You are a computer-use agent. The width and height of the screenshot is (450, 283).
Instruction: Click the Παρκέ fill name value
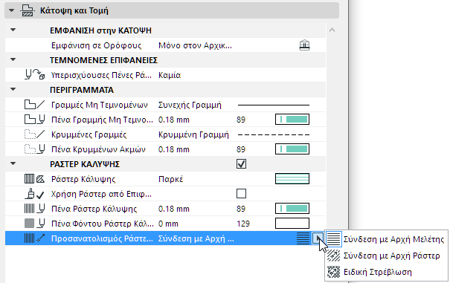point(171,179)
